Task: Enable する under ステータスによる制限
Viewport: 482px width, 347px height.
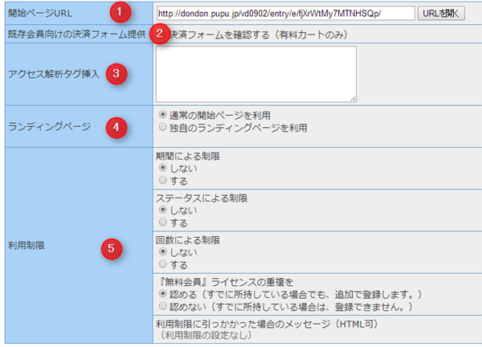Action: (163, 222)
